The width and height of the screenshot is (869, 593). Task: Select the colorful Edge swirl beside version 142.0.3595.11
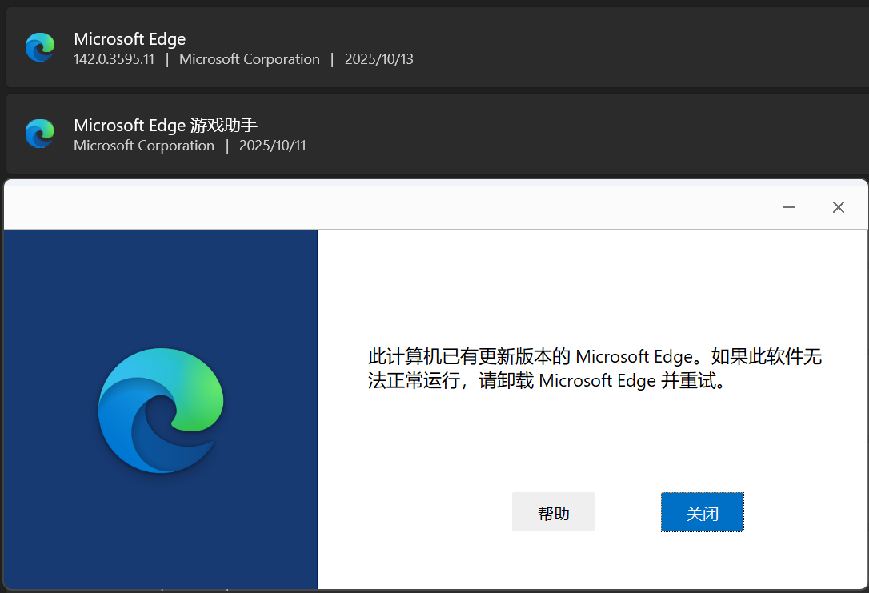pos(40,46)
